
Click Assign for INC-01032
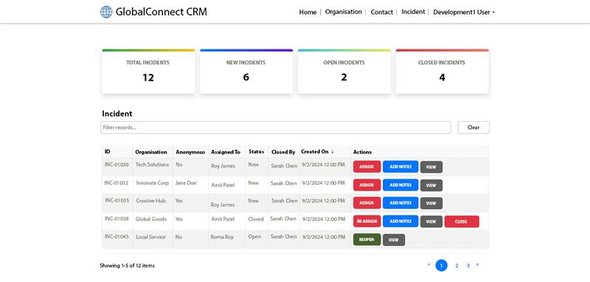[x=367, y=185]
